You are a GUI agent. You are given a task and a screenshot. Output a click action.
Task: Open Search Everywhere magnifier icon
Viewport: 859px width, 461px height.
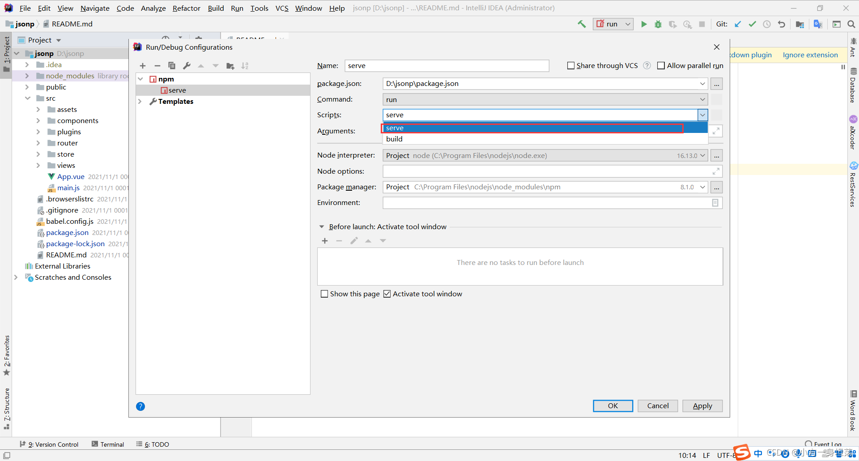coord(851,24)
